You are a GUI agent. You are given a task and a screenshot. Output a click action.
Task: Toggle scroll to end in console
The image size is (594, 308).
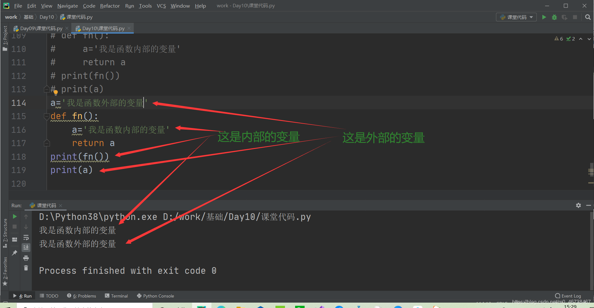point(26,247)
